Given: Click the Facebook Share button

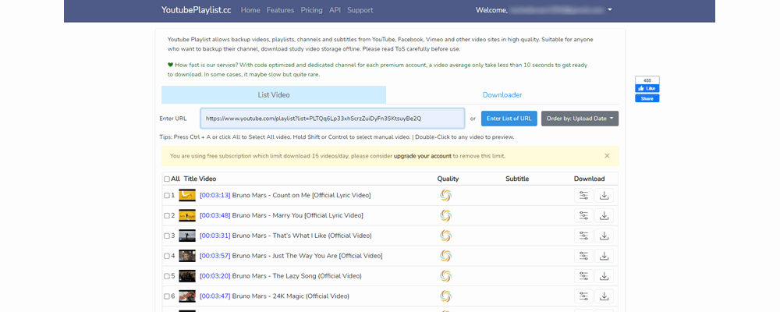Looking at the screenshot, I should point(647,98).
